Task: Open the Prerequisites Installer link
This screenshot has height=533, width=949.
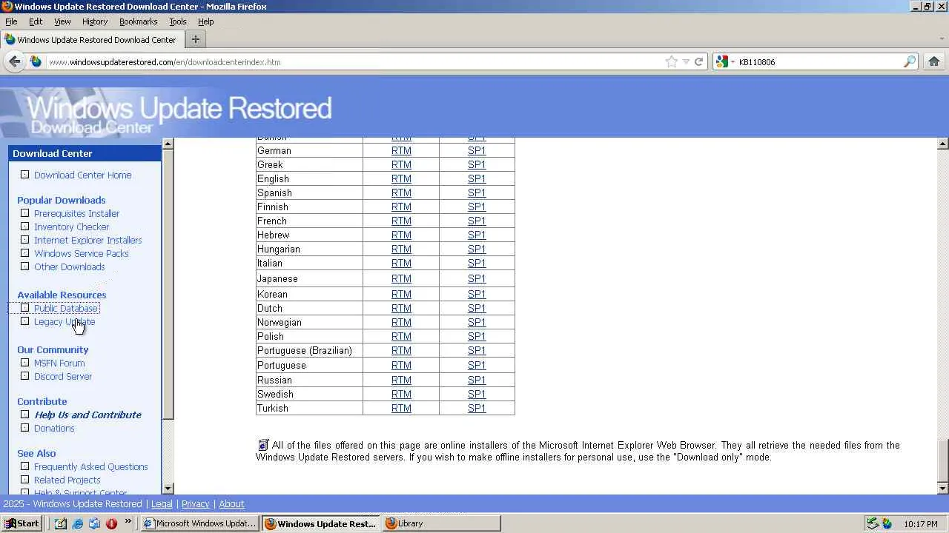Action: (76, 214)
